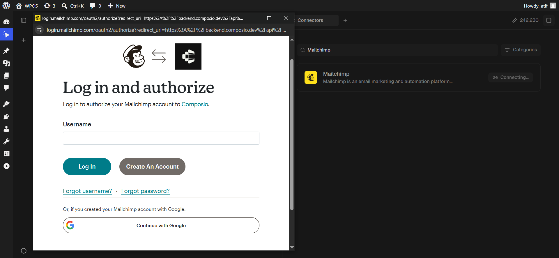559x258 pixels.
Task: Open the Forgot username? link
Action: (x=87, y=191)
